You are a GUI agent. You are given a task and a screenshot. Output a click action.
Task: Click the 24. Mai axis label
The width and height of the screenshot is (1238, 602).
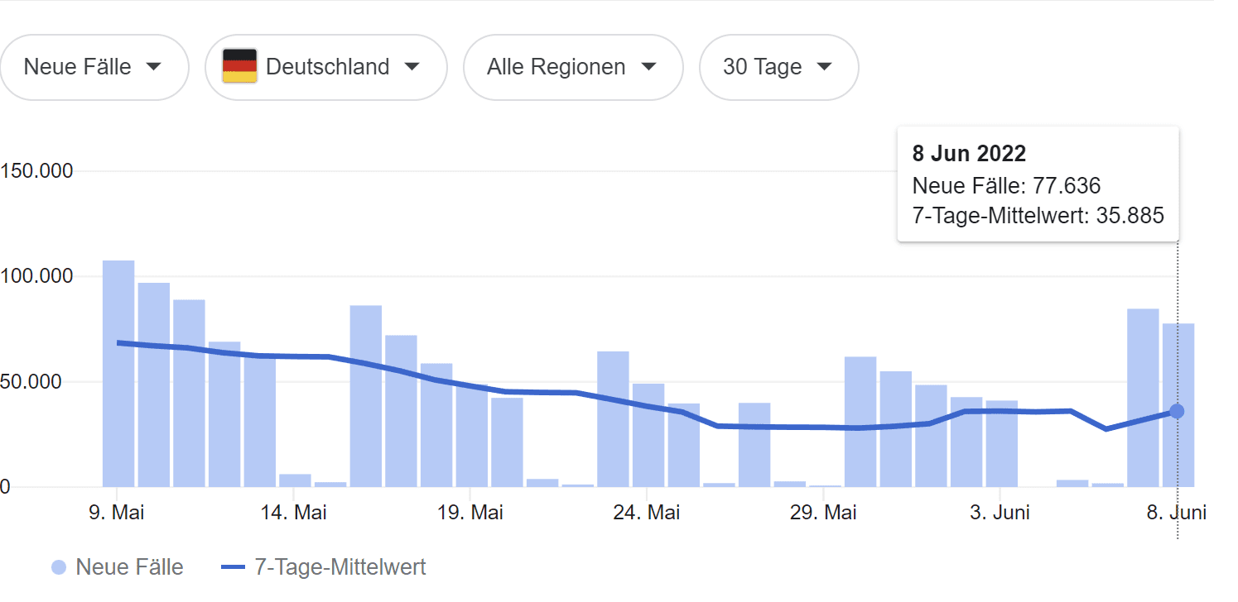click(648, 513)
